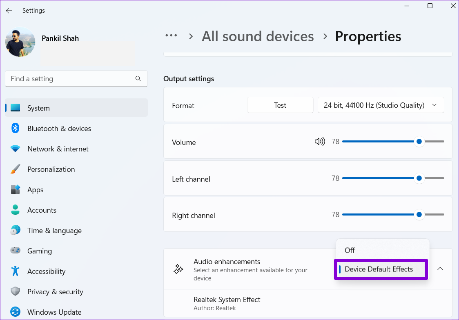Open Windows Update page
This screenshot has width=459, height=320.
54,312
